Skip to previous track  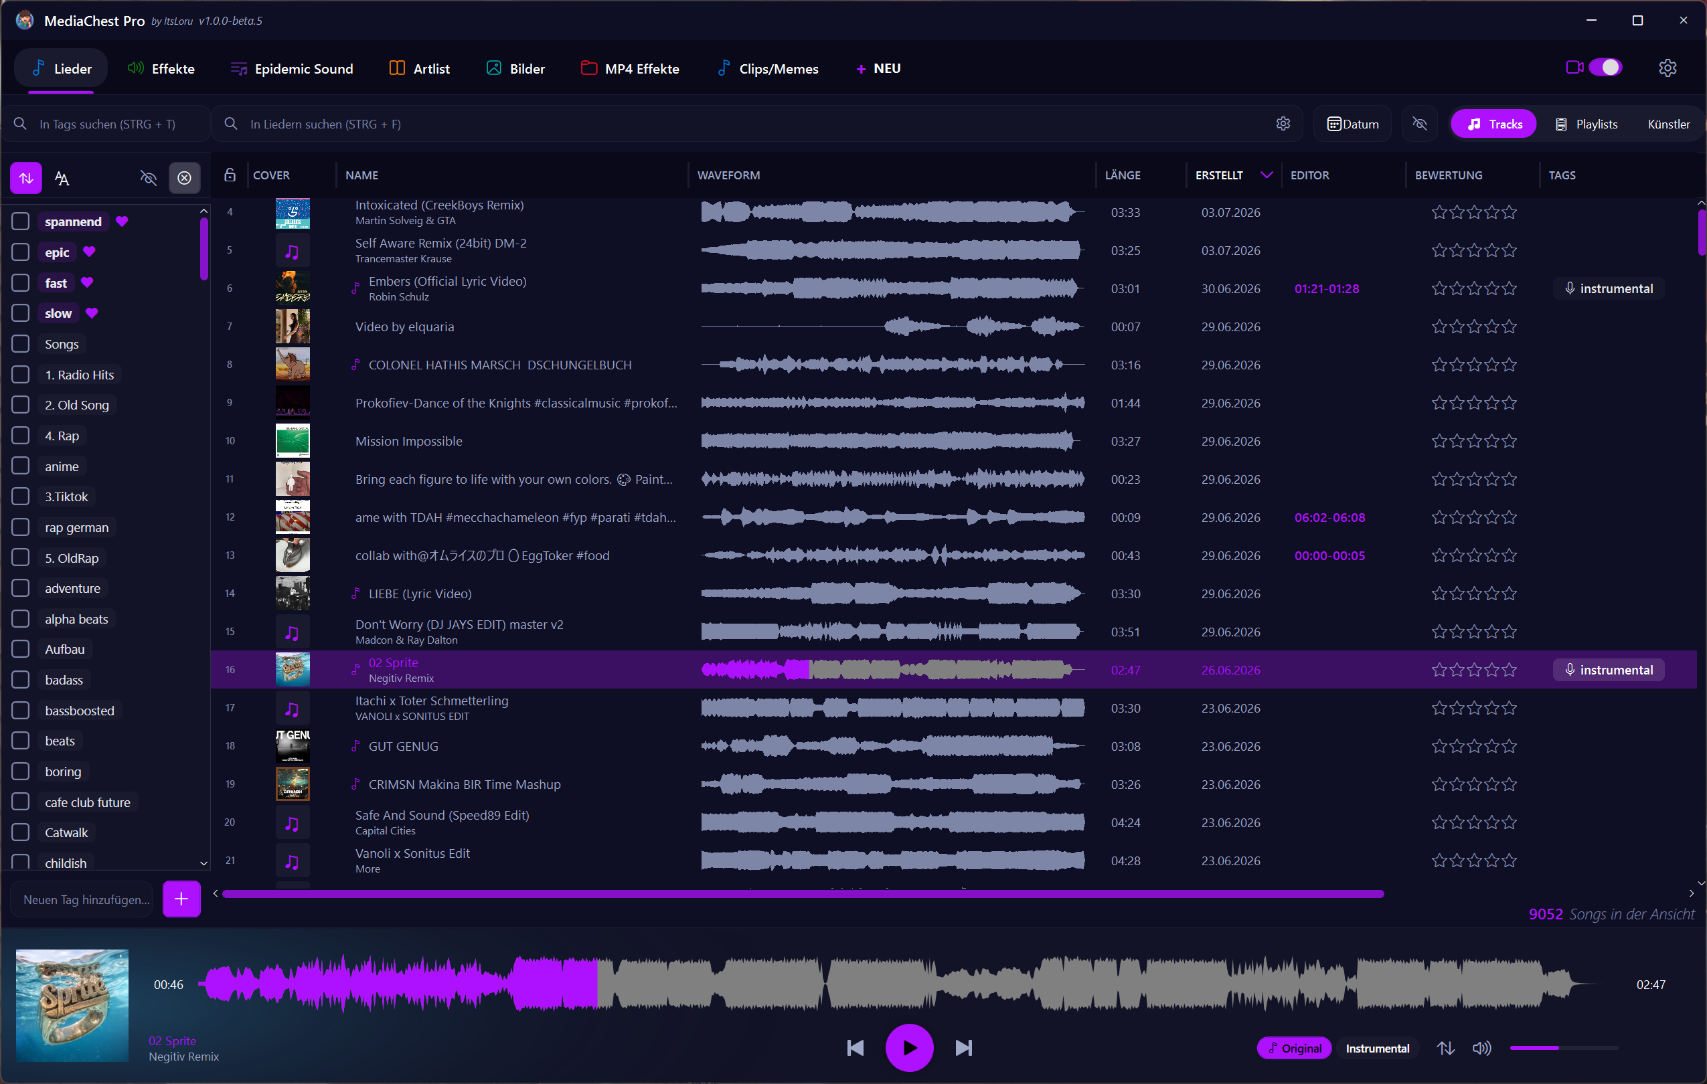[x=855, y=1048]
